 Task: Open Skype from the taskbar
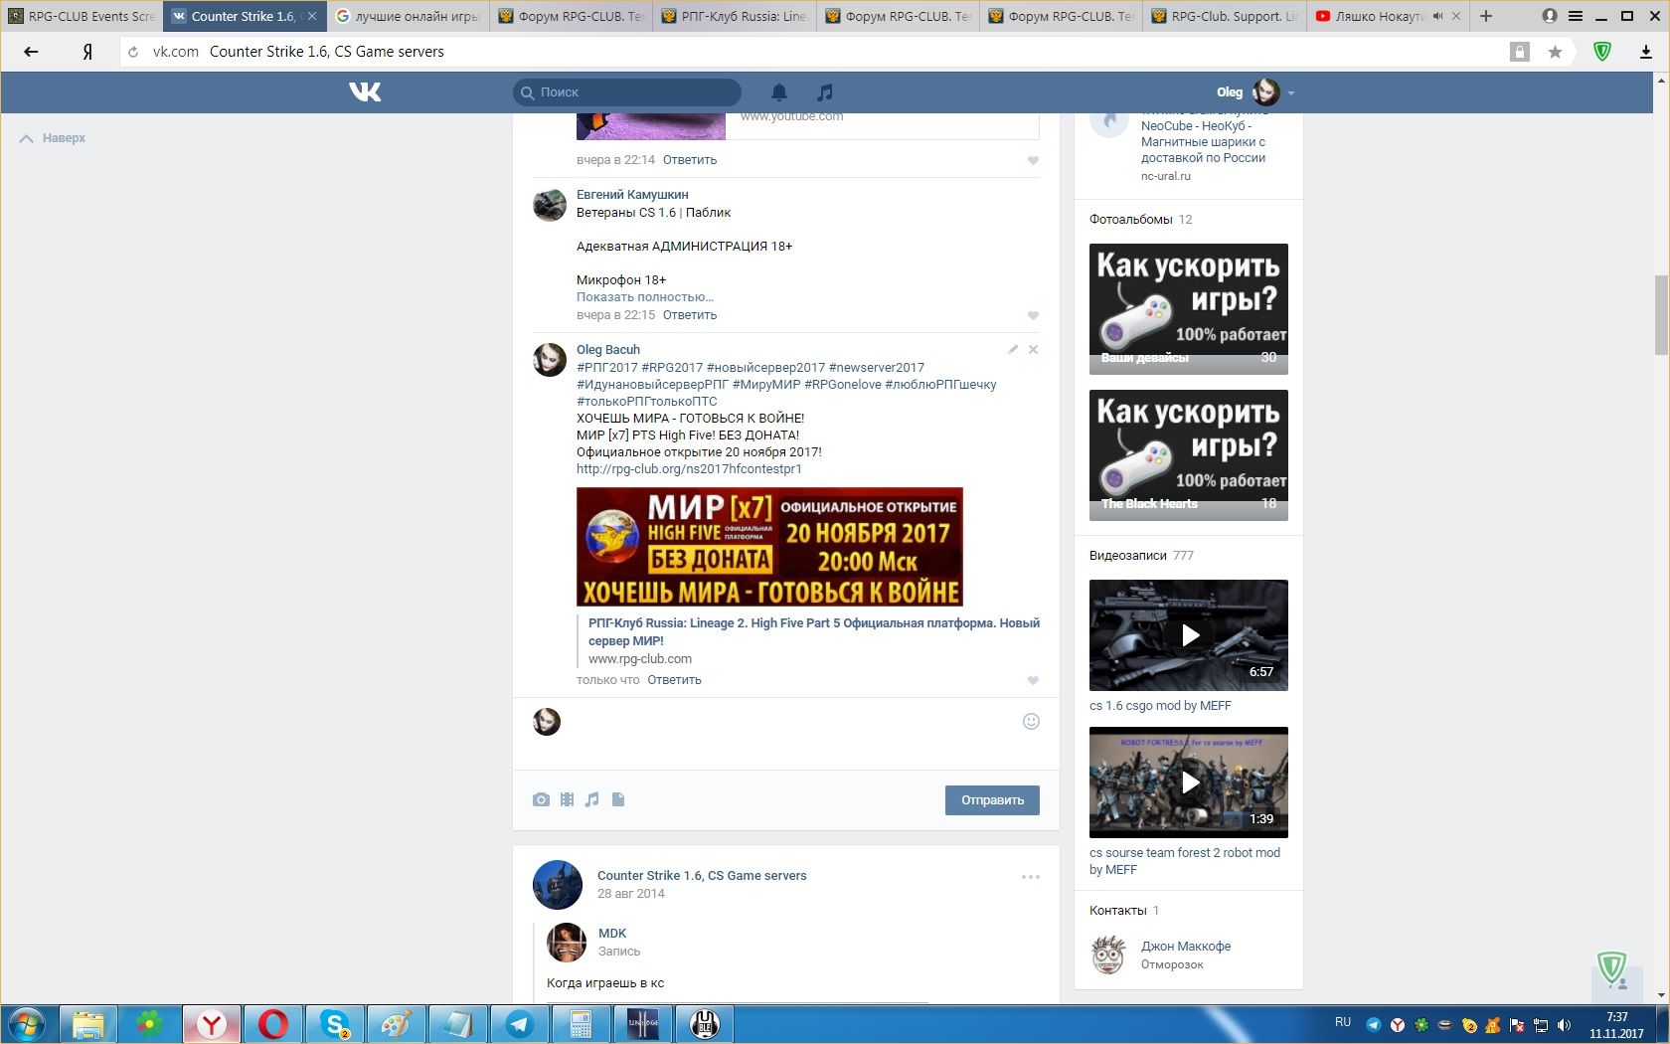[335, 1024]
